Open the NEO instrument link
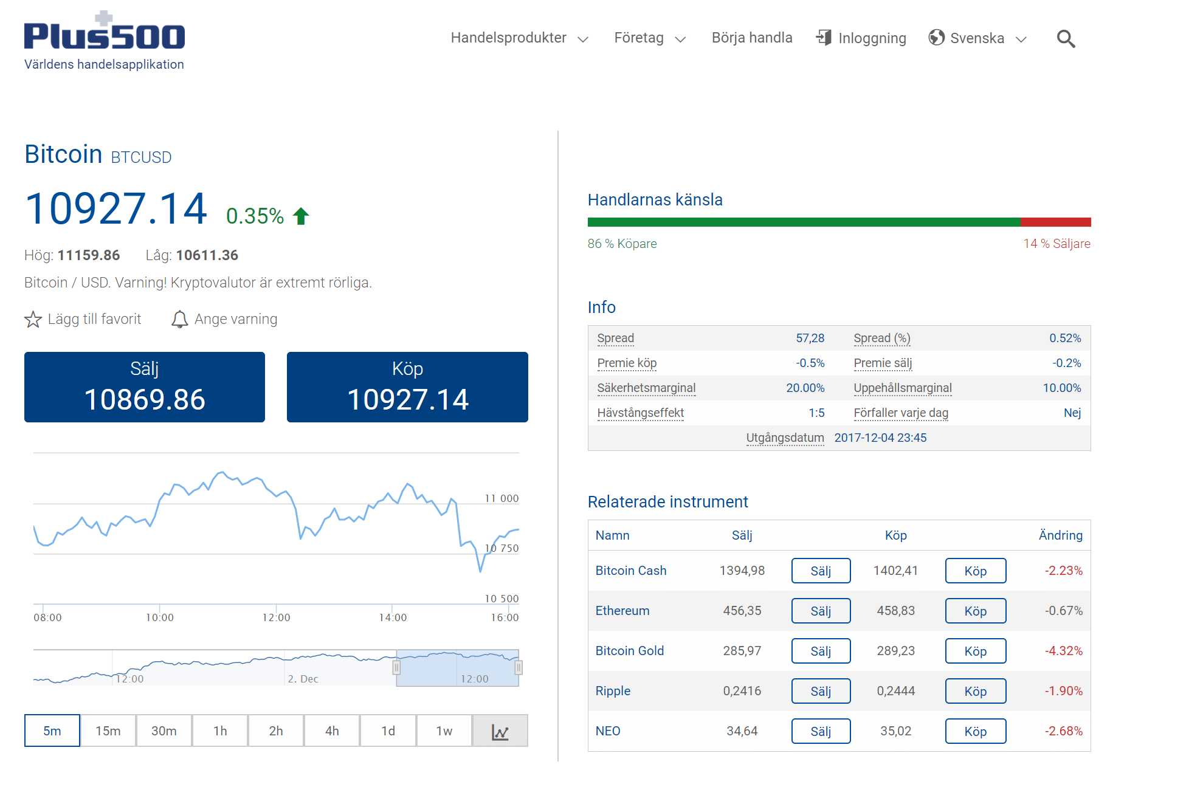The image size is (1203, 787). pyautogui.click(x=608, y=731)
